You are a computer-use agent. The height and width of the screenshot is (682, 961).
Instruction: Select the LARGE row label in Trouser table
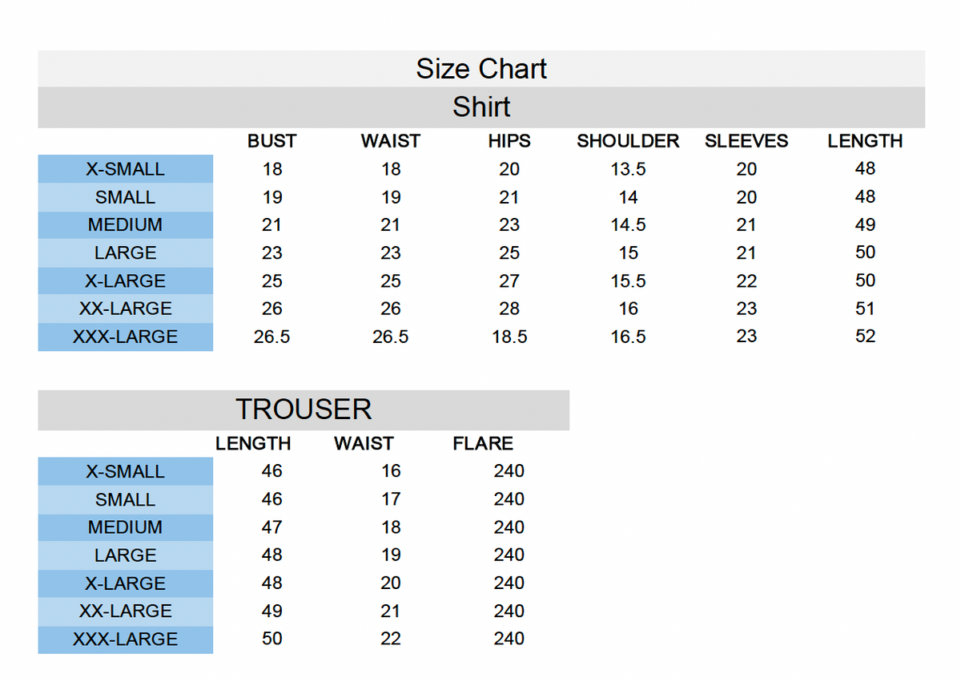coord(126,555)
